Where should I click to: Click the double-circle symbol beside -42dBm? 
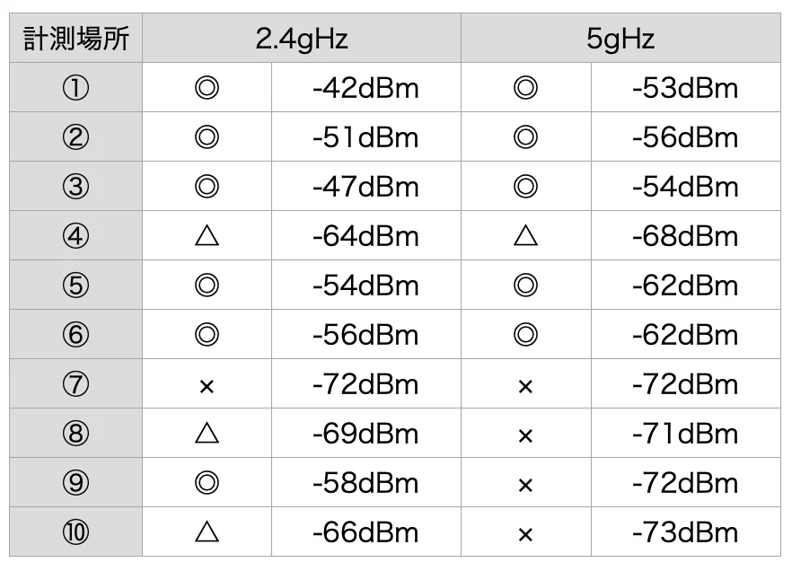[207, 88]
